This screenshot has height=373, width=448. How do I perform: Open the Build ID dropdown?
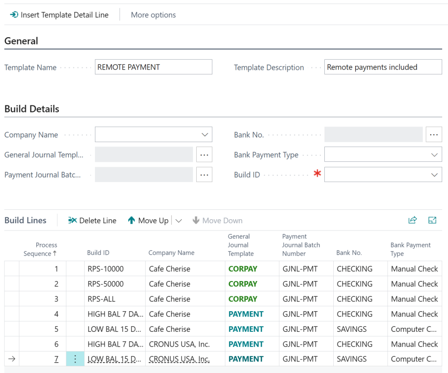click(434, 174)
